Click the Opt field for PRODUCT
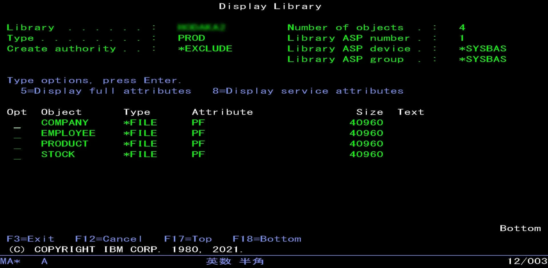The width and height of the screenshot is (548, 268). (17, 144)
